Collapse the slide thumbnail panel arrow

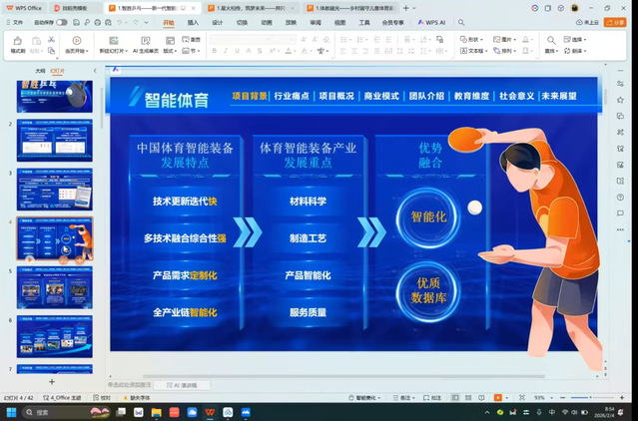point(95,71)
